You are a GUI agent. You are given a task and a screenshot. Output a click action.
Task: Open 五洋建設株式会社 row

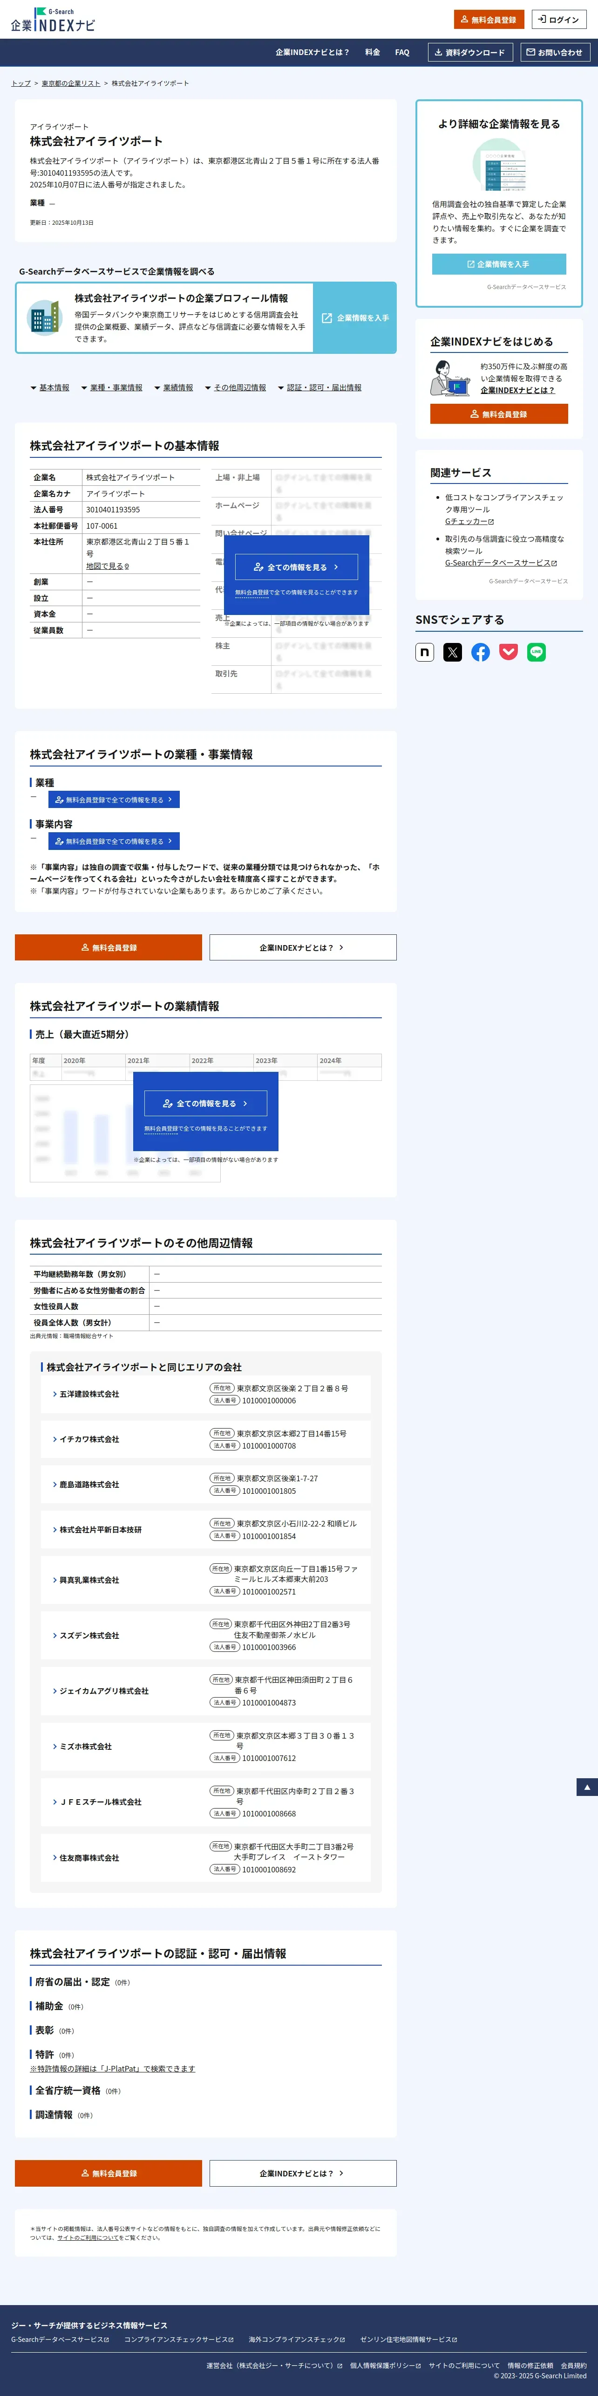tap(205, 1394)
